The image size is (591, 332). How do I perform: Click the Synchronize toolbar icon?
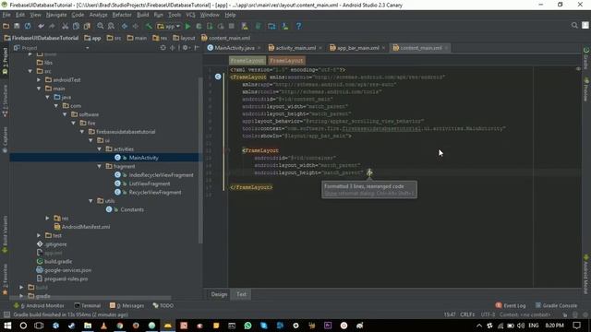click(x=28, y=27)
